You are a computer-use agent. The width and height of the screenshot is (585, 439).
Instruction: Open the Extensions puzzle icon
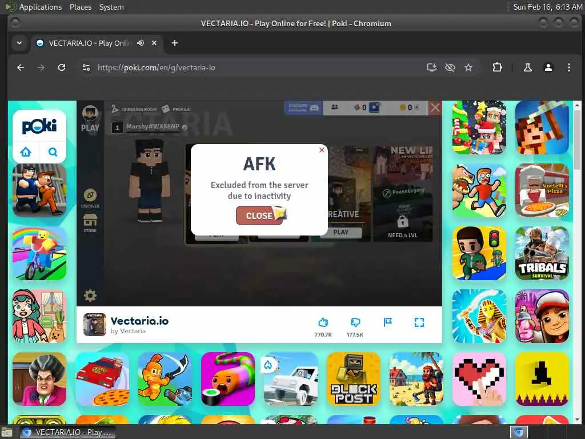point(497,67)
